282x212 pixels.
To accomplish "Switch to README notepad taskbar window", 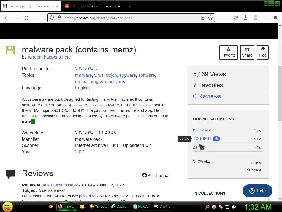I will click(x=141, y=206).
